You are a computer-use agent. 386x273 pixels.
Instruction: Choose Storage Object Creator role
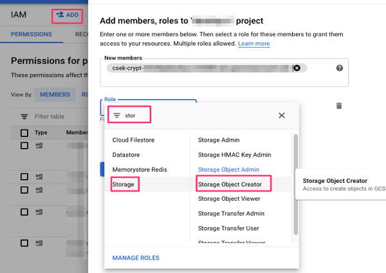click(x=232, y=185)
